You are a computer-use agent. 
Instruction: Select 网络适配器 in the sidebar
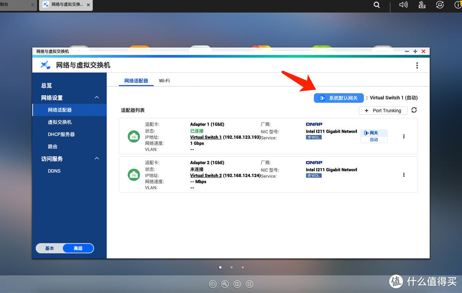tap(69, 110)
